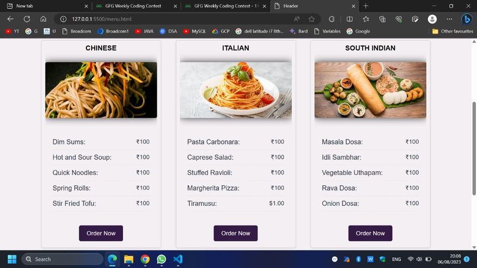This screenshot has height=268, width=477.
Task: Open the volume speaker tray icon
Action: tap(419, 259)
